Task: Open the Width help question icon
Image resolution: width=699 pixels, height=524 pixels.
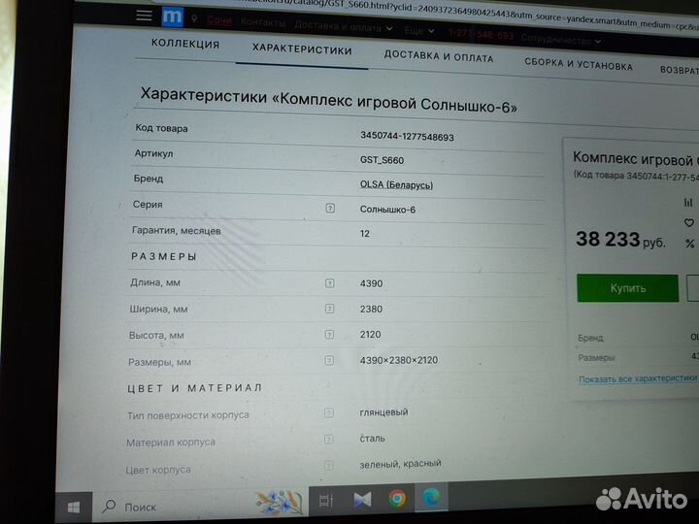Action: click(329, 309)
